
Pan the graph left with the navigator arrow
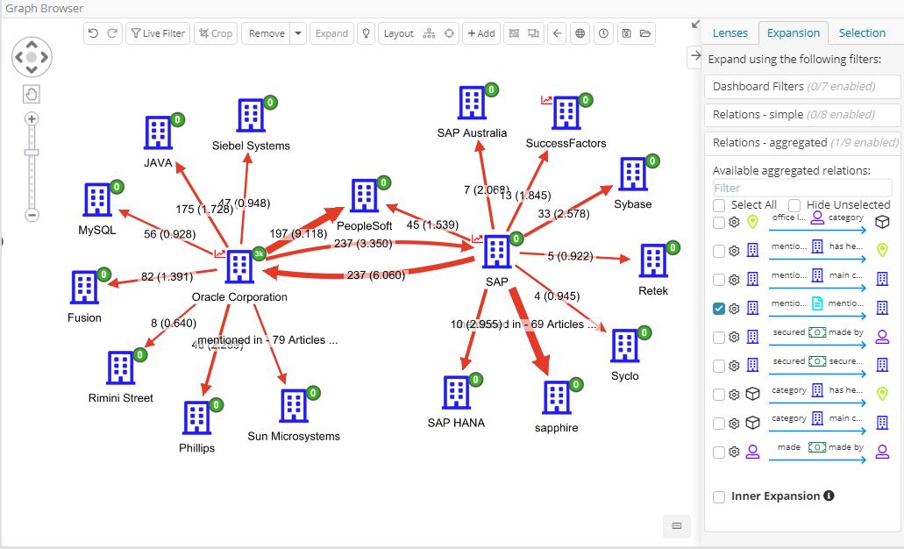tap(19, 57)
